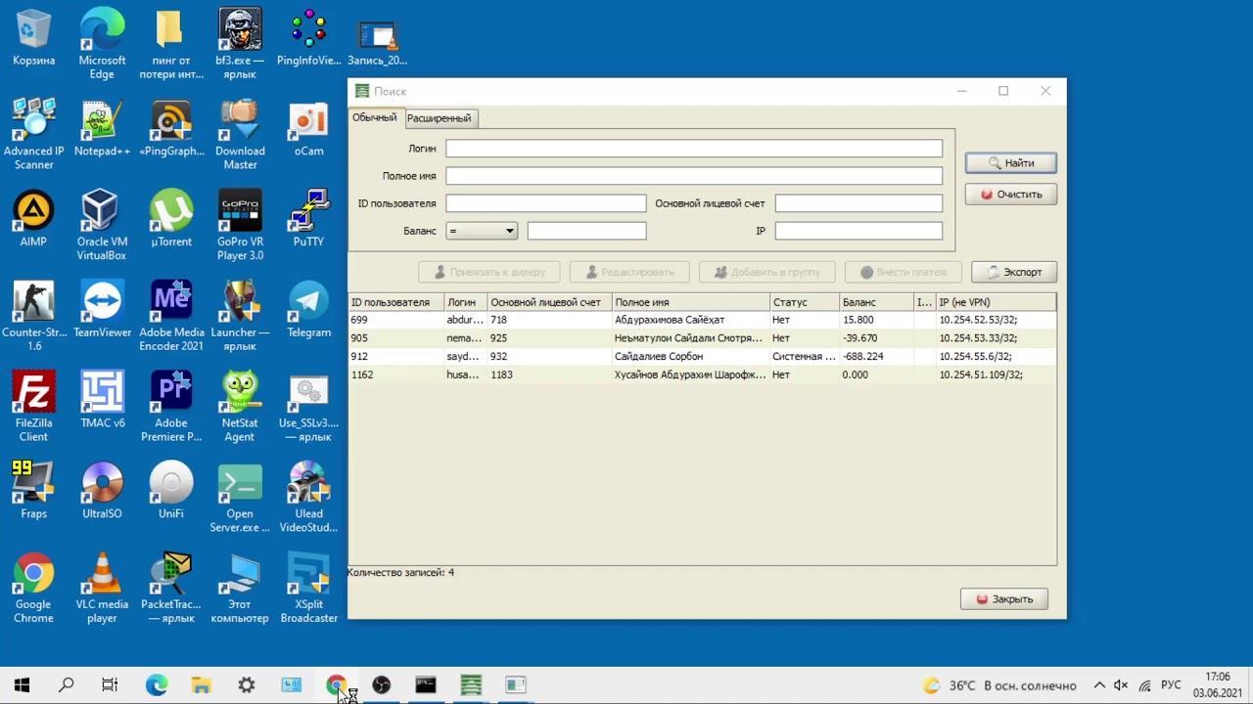Image resolution: width=1253 pixels, height=704 pixels.
Task: Launch Fraps from the desktop
Action: 33,490
